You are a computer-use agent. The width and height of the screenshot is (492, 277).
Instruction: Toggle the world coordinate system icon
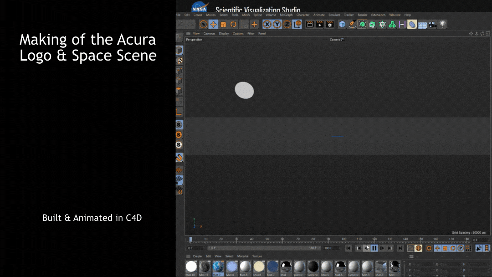[297, 25]
